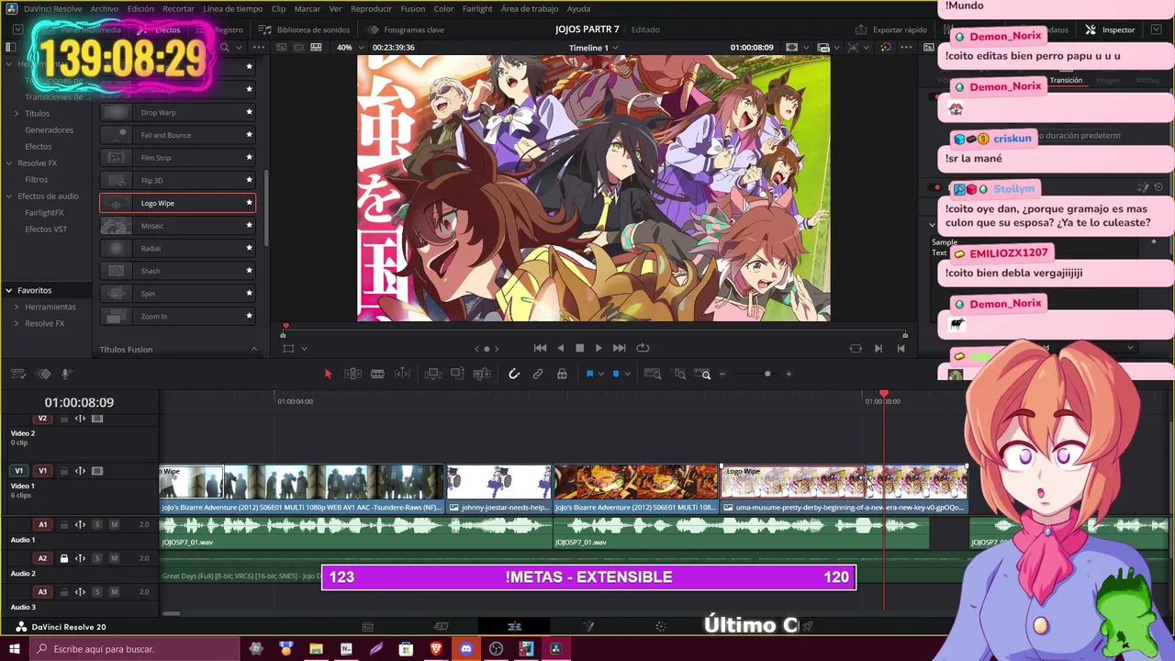
Task: Click the Overwrite clip icon
Action: [457, 374]
